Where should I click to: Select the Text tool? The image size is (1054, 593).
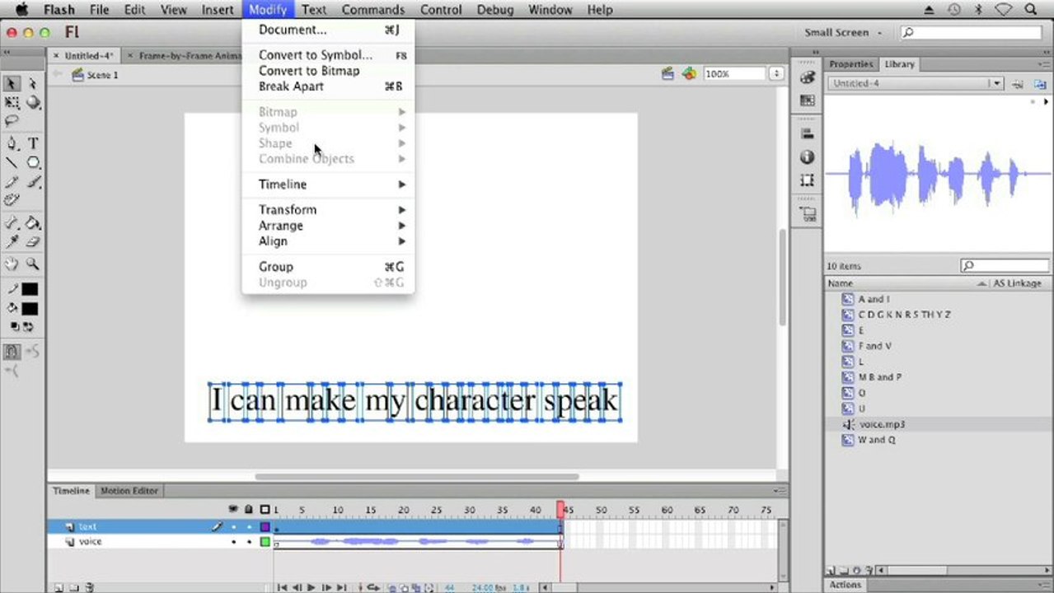(33, 143)
